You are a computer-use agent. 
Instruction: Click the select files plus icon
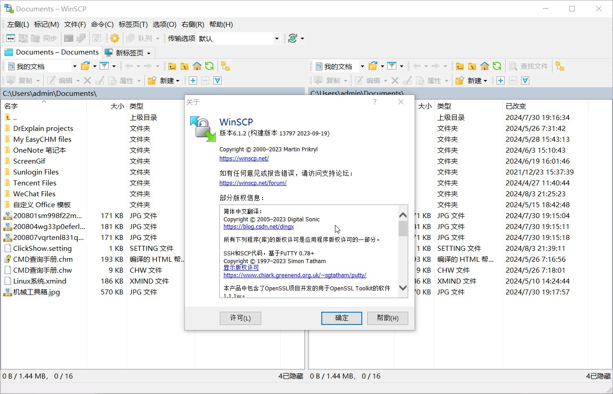pyautogui.click(x=192, y=80)
